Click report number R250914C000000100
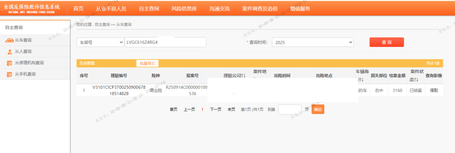This screenshot has width=455, height=153. coord(187,90)
